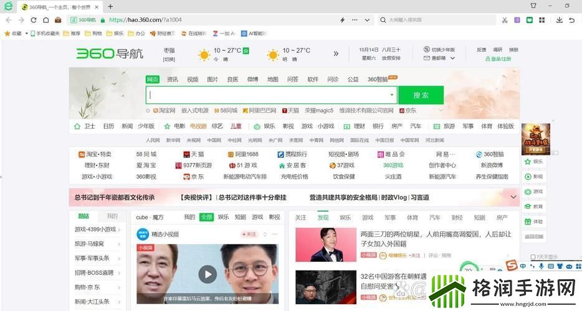Expand the 招聘·BOSS直聘 row arrow

(x=119, y=273)
